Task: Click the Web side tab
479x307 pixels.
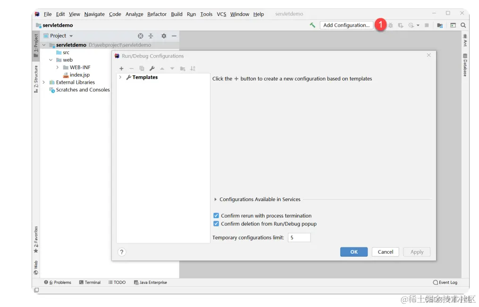Action: pyautogui.click(x=36, y=267)
